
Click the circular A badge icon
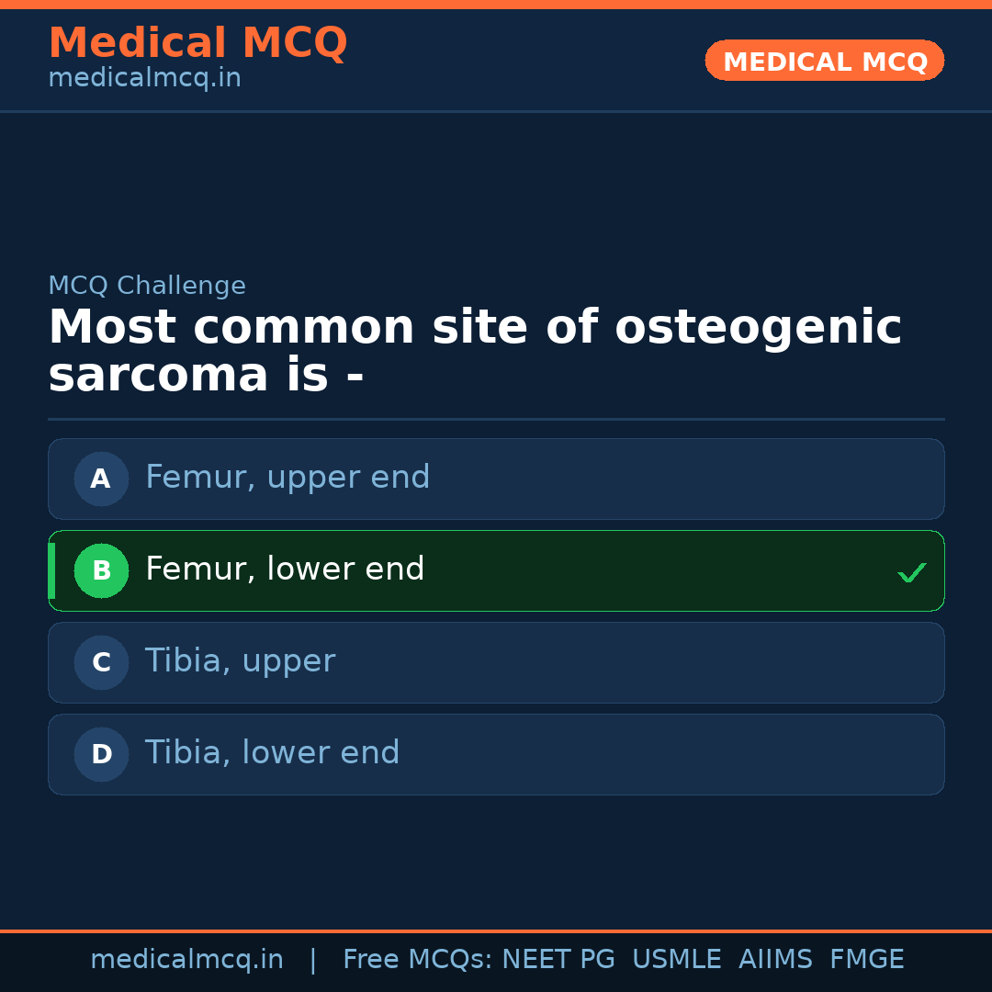[x=101, y=479]
